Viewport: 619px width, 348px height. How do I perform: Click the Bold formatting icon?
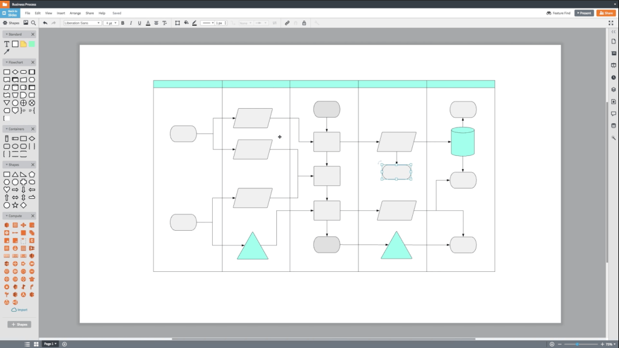pyautogui.click(x=123, y=23)
